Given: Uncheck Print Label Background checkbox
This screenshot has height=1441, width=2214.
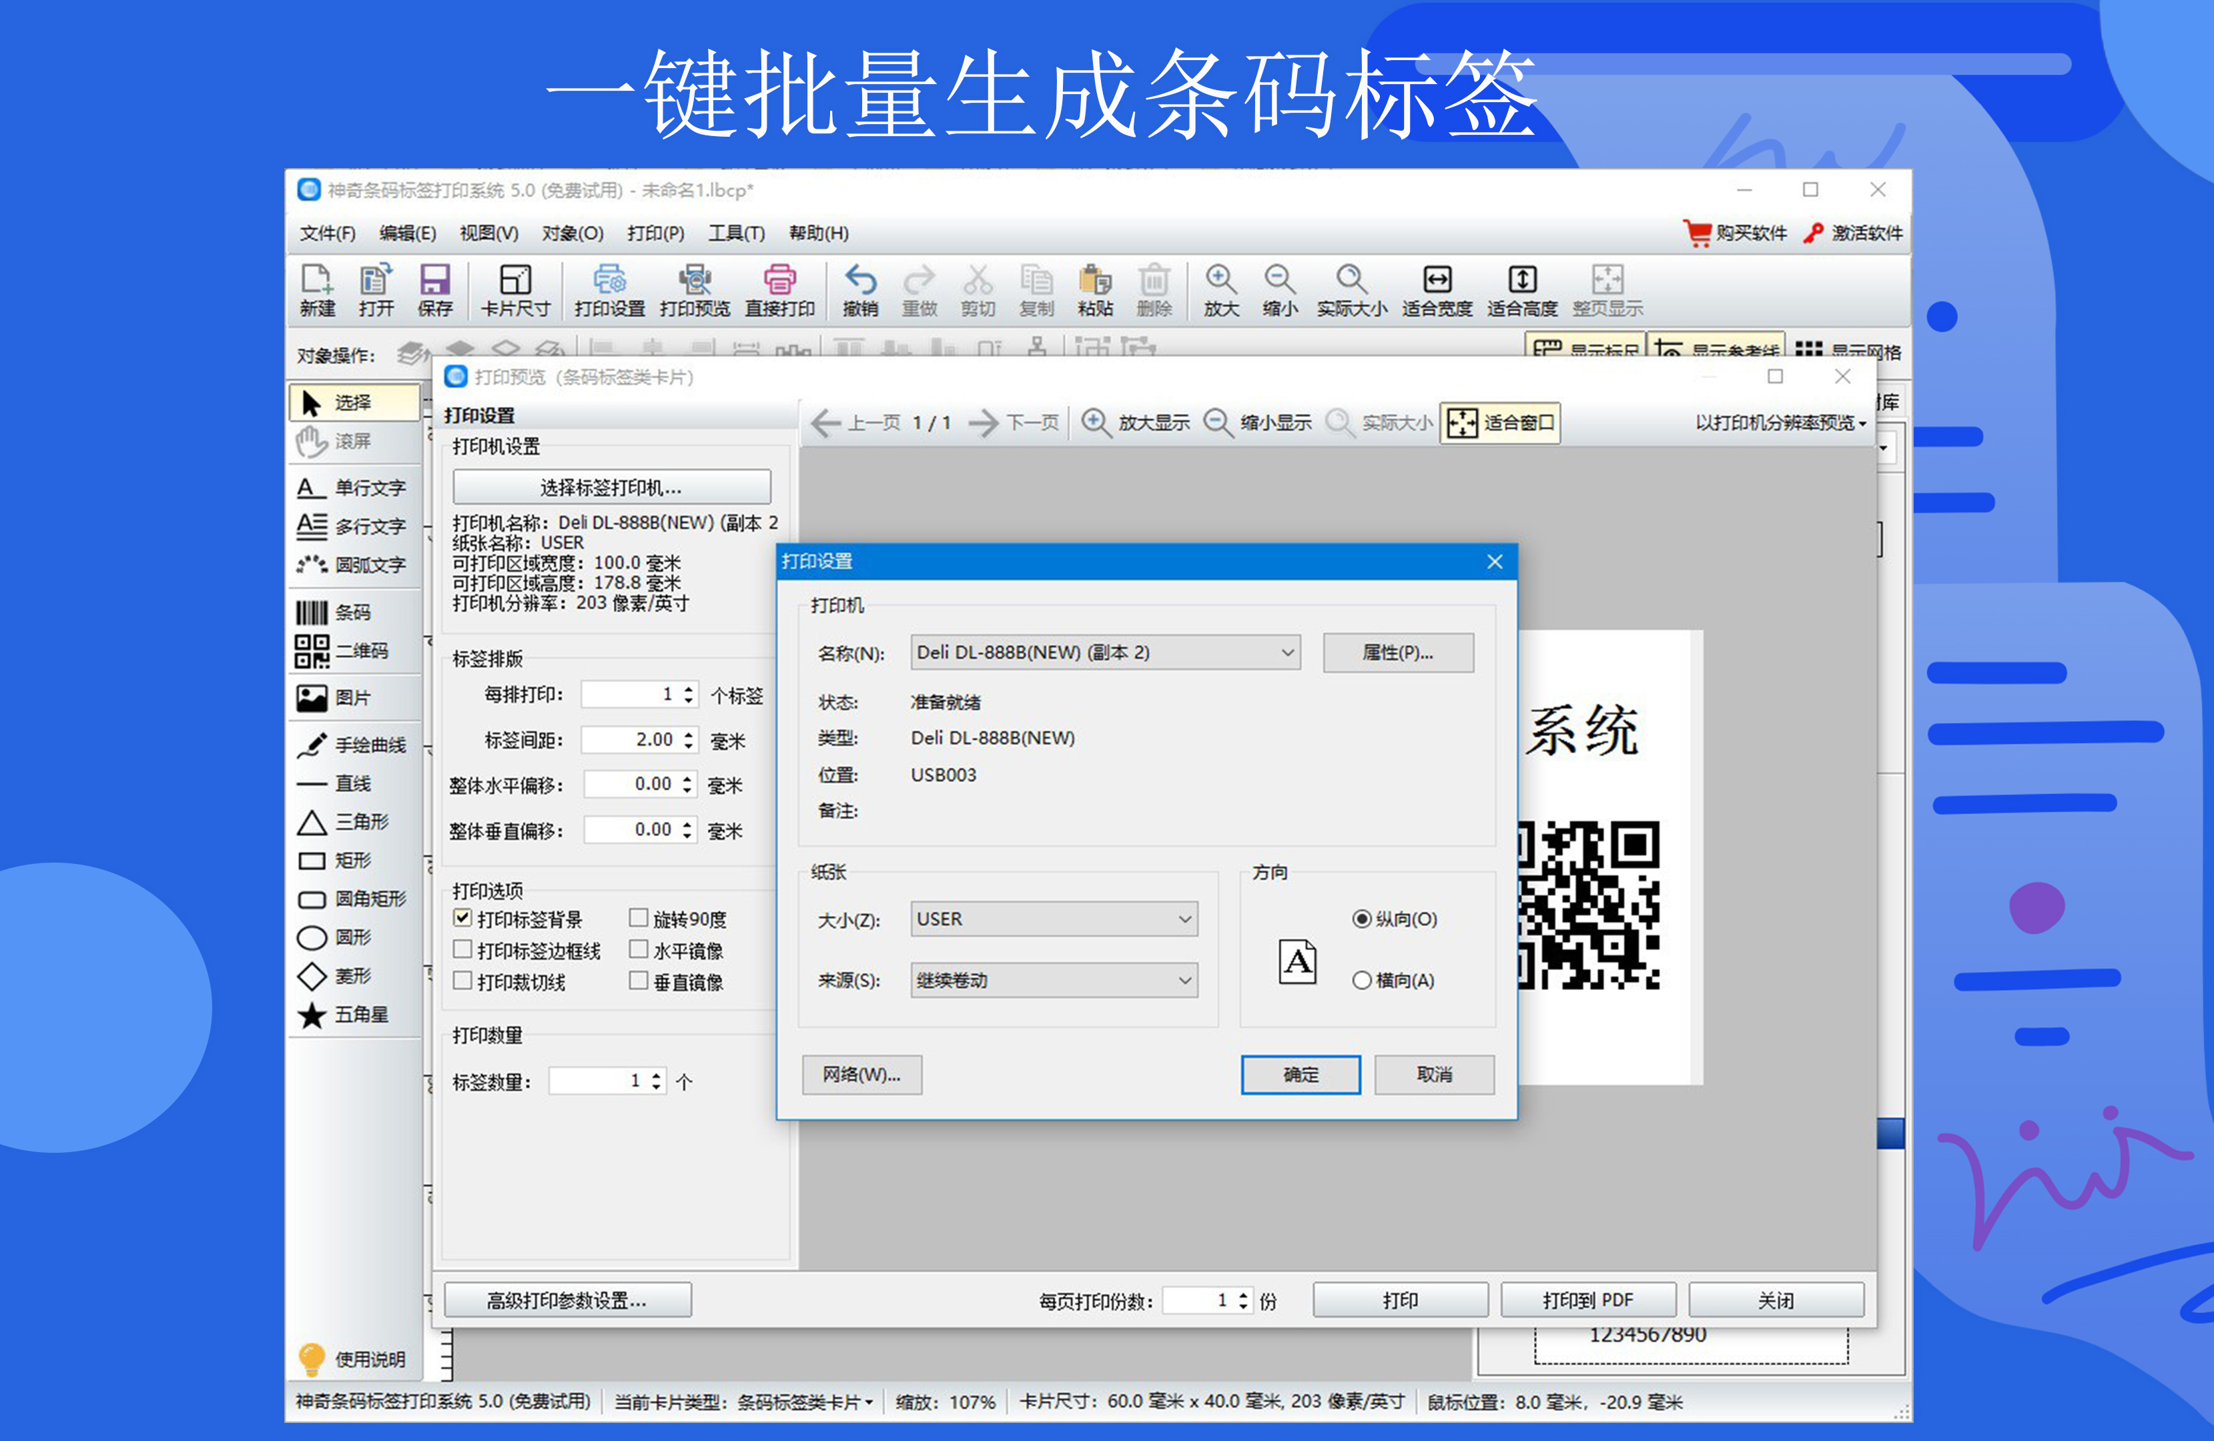Looking at the screenshot, I should pos(462,918).
